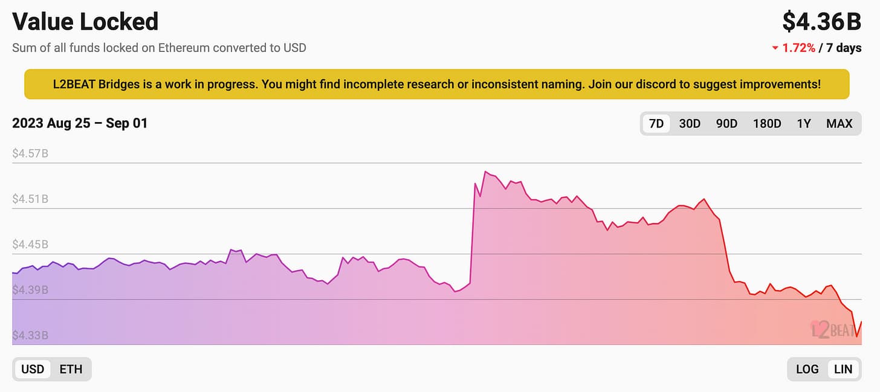Screen dimensions: 880x392
Task: Click the $4.57B axis label
Action: click(x=30, y=153)
